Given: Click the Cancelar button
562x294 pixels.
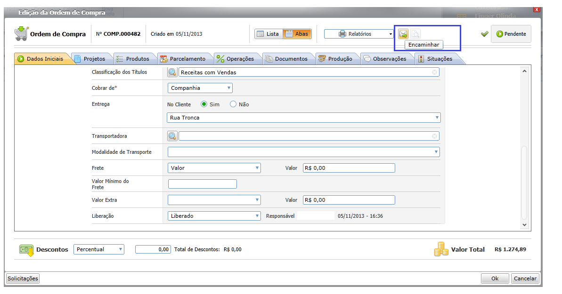Looking at the screenshot, I should pyautogui.click(x=525, y=278).
